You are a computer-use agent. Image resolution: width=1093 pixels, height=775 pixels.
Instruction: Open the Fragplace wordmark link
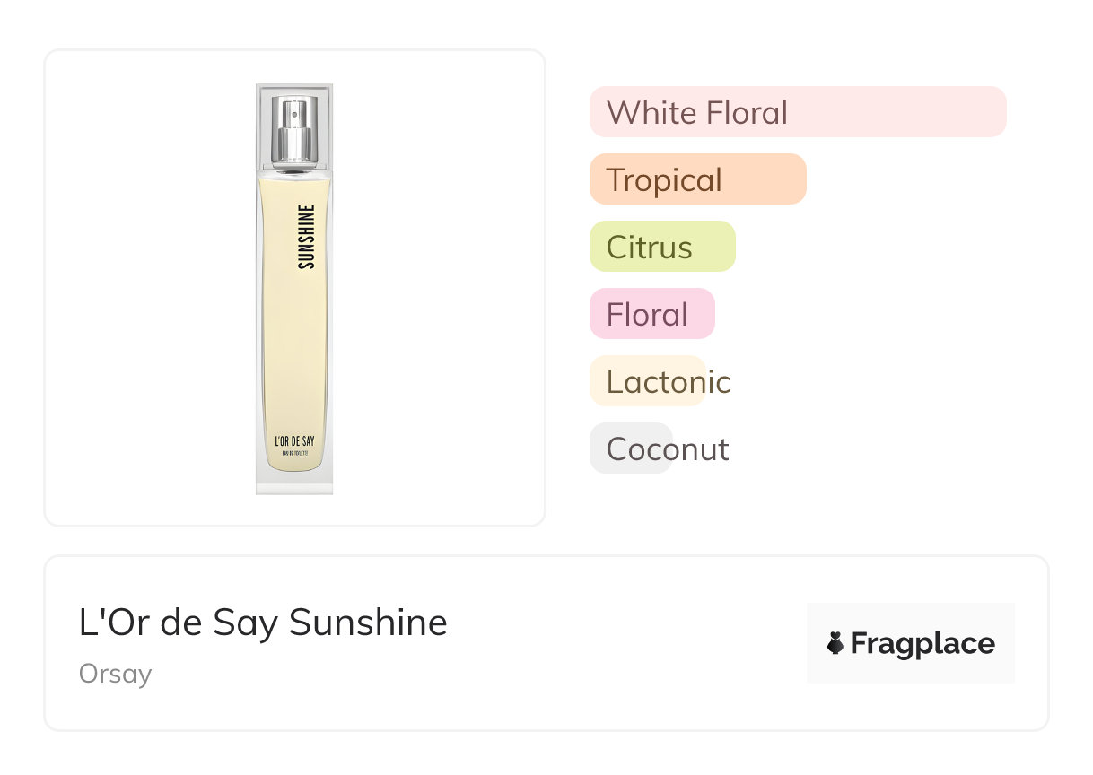click(x=922, y=644)
